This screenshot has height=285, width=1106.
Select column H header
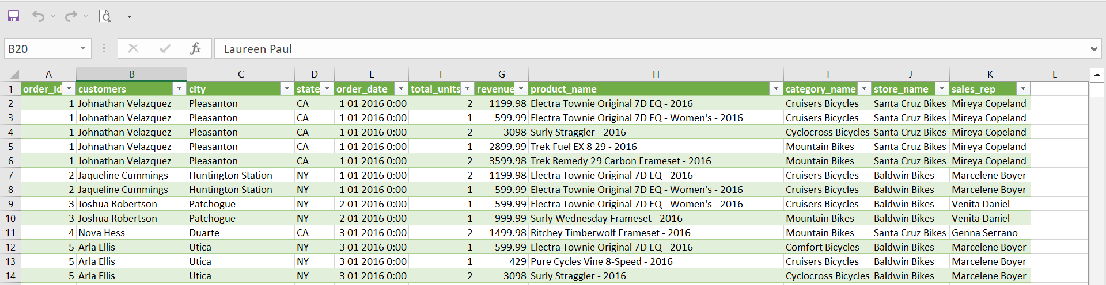click(x=656, y=74)
